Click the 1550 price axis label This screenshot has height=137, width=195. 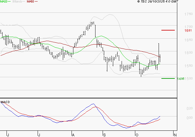tap(188, 66)
